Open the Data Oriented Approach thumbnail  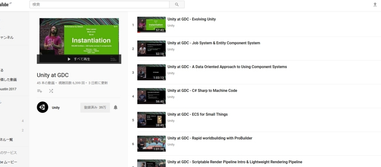(151, 72)
